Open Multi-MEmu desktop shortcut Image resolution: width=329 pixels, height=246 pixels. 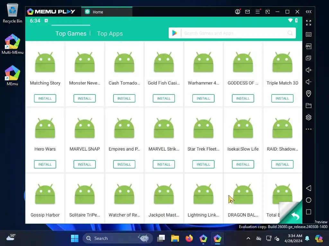(13, 44)
